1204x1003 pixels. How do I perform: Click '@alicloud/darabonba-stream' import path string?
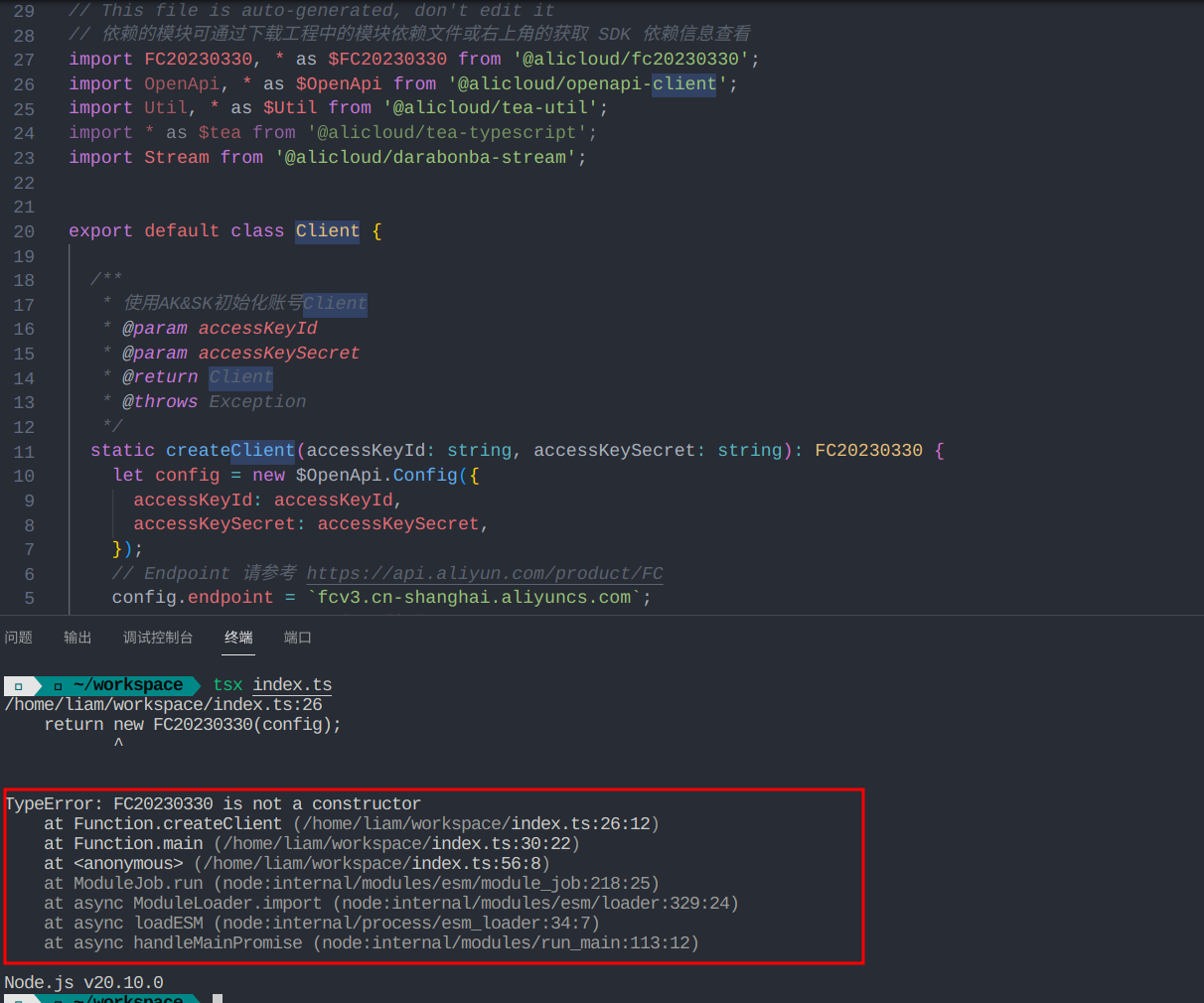point(425,158)
